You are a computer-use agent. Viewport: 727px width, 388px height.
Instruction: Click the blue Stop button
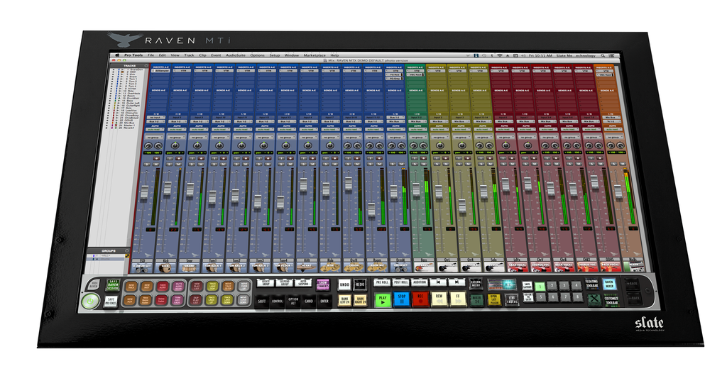tap(402, 299)
